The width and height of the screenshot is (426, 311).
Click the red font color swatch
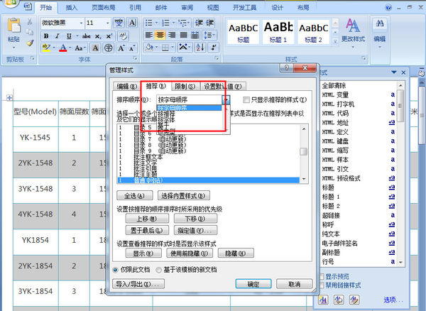point(63,48)
